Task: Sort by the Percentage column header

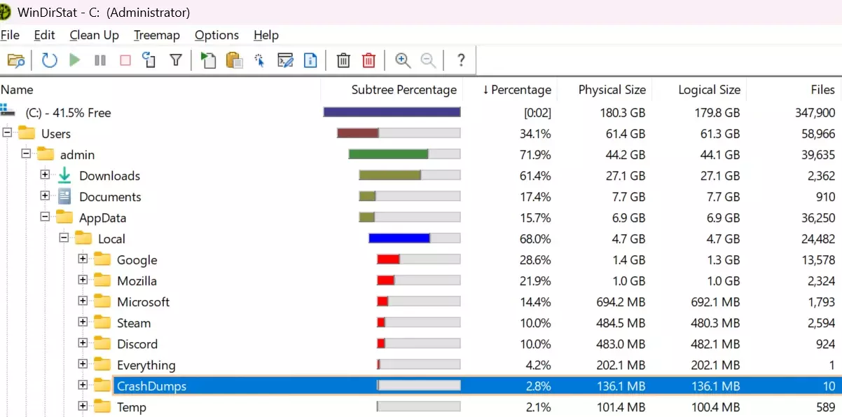Action: tap(509, 90)
